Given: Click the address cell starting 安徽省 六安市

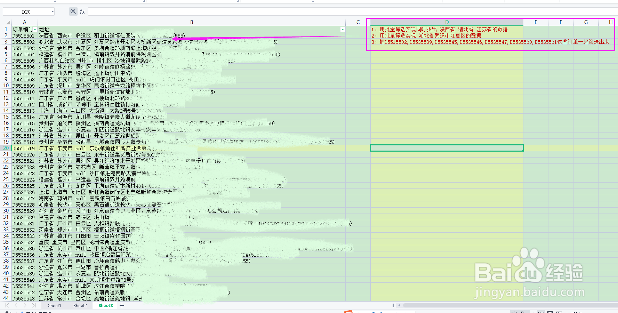Looking at the screenshot, I should coord(192,92).
